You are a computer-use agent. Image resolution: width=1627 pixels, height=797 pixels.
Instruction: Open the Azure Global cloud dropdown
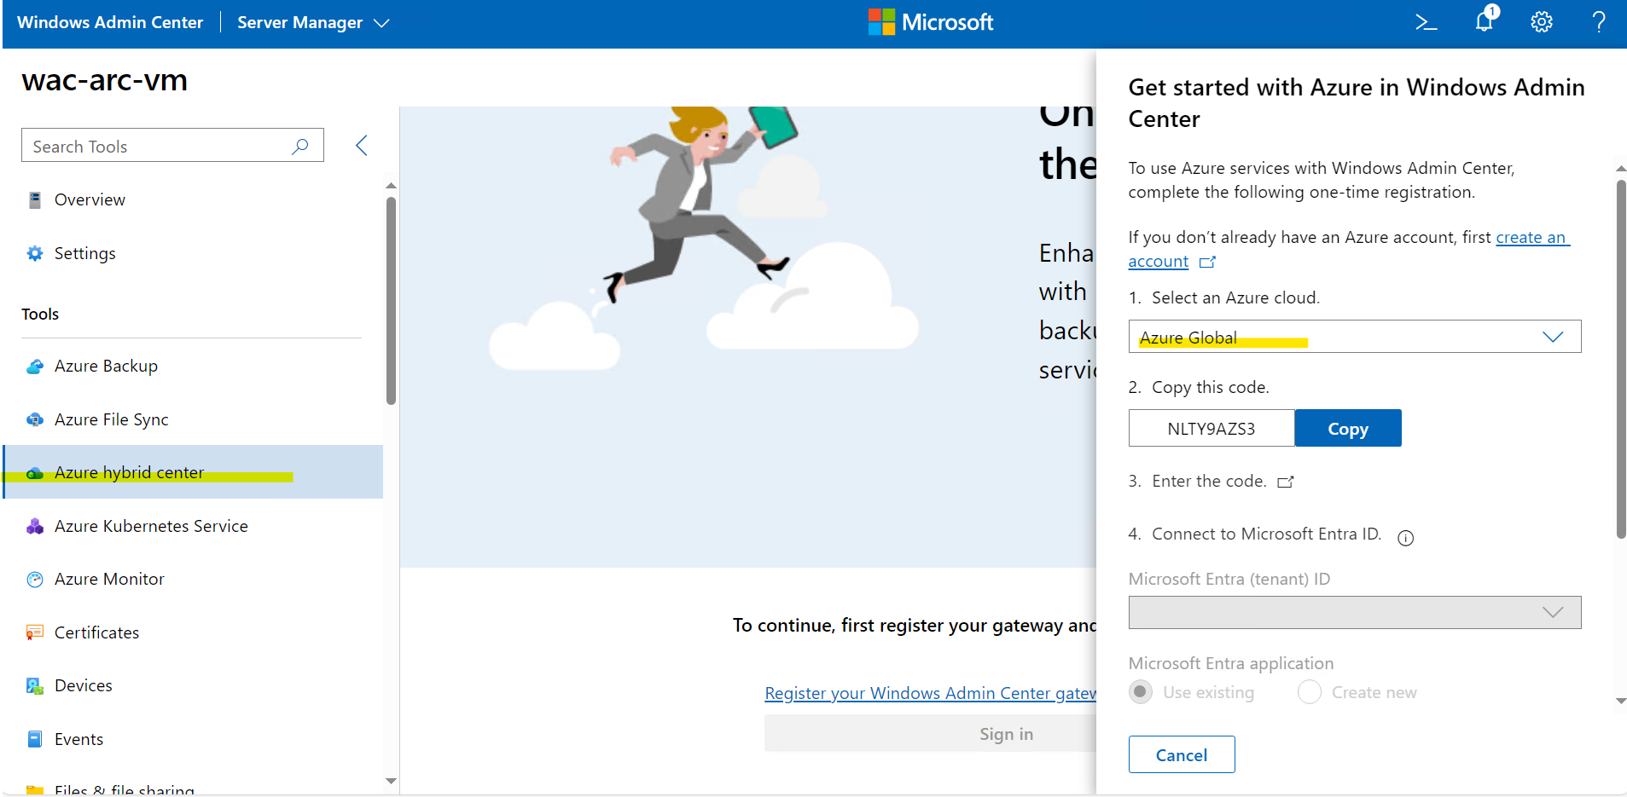click(x=1354, y=337)
